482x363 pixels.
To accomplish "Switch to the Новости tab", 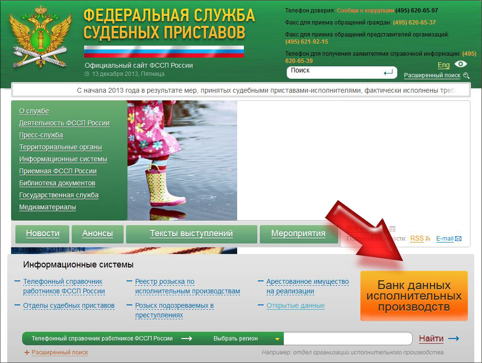I will click(x=42, y=234).
